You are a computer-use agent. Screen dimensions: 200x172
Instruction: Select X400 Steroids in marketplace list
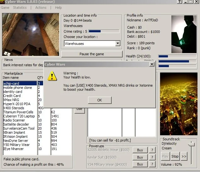pyautogui.click(x=14, y=108)
